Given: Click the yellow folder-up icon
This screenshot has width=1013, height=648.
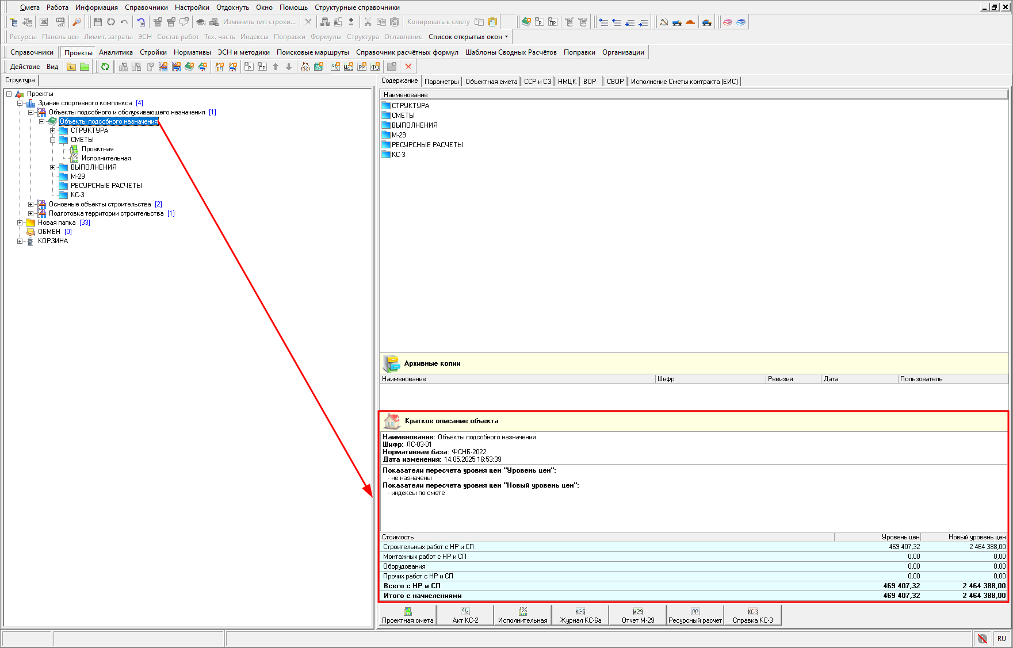Looking at the screenshot, I should point(71,67).
